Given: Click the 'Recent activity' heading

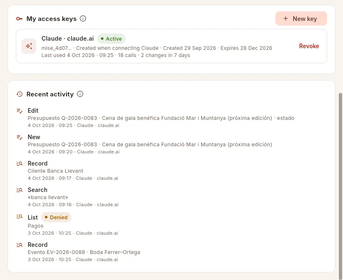Looking at the screenshot, I should (50, 94).
